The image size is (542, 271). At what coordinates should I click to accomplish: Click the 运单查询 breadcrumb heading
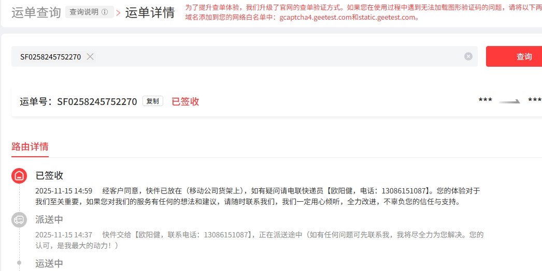[x=36, y=13]
